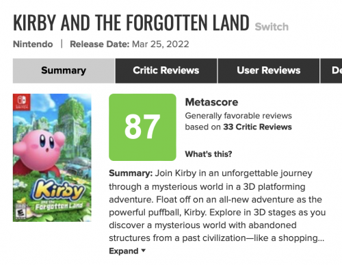Open the 33 Critic Reviews link

(257, 127)
